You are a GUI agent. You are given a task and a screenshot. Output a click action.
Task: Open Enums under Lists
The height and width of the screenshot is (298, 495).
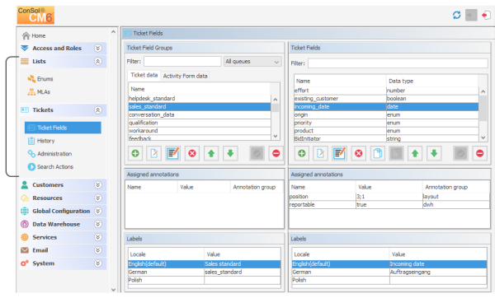[x=40, y=79]
